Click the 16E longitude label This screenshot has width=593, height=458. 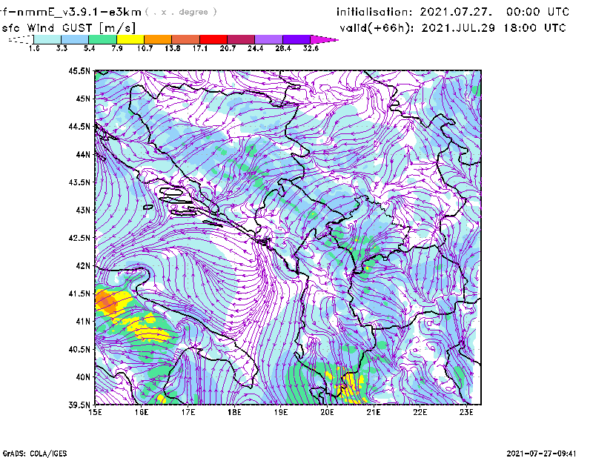pos(142,412)
